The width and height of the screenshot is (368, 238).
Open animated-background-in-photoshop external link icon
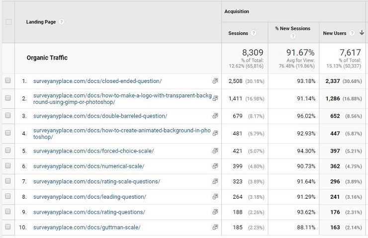point(215,133)
